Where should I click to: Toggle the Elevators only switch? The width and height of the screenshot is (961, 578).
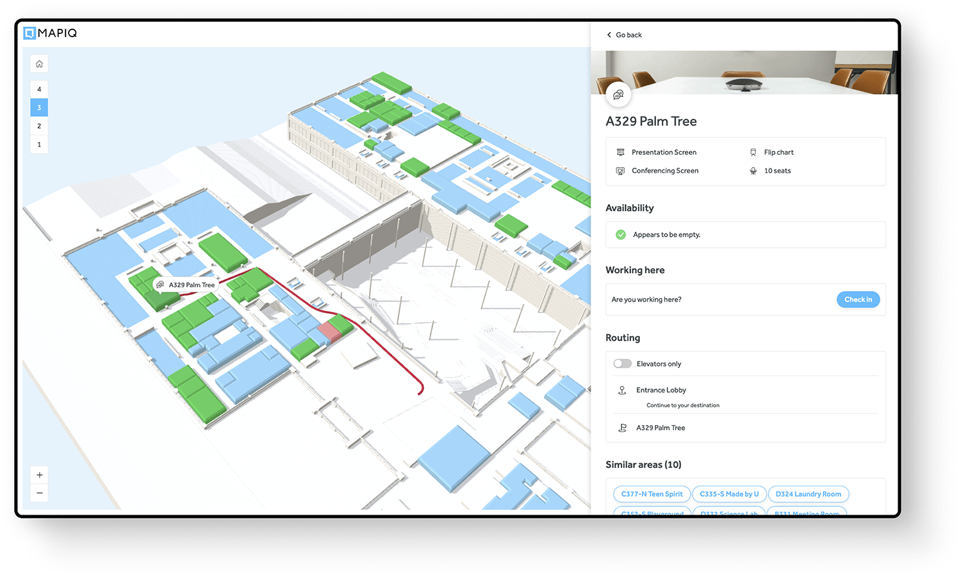coord(622,364)
